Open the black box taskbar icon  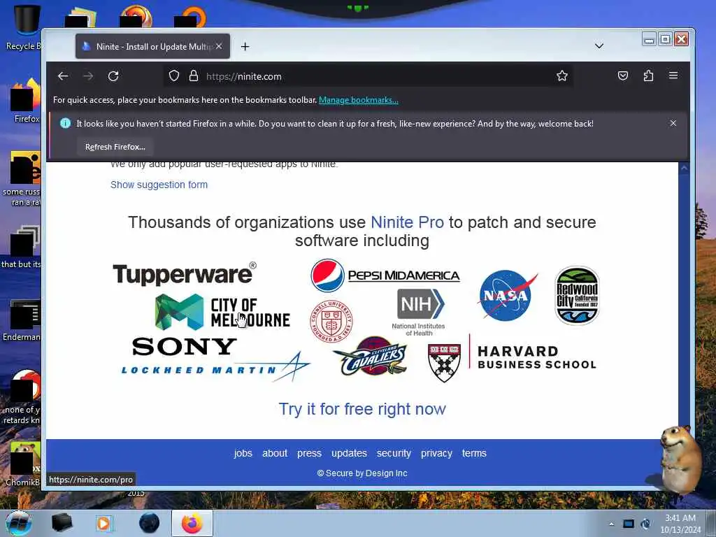click(62, 523)
